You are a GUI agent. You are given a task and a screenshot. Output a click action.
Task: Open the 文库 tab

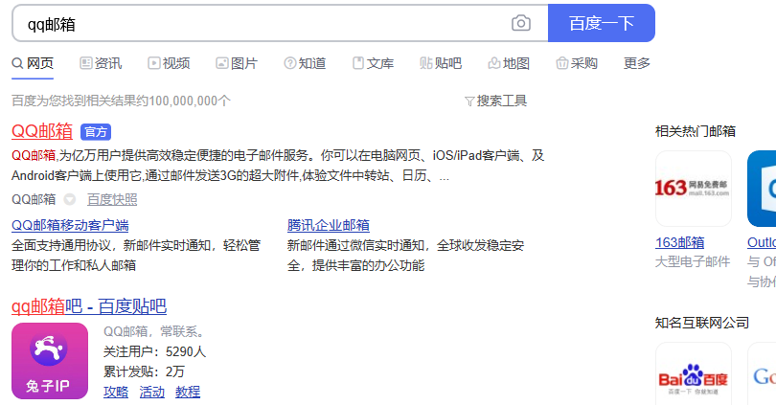(373, 63)
